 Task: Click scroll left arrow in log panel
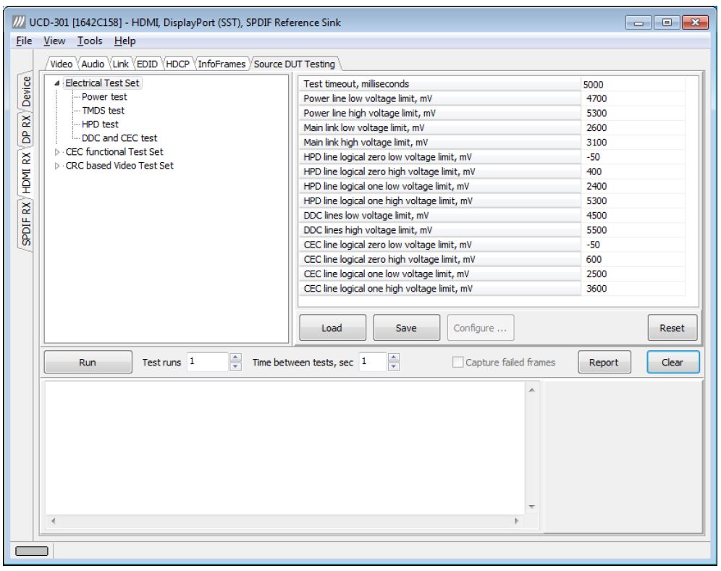click(x=54, y=521)
